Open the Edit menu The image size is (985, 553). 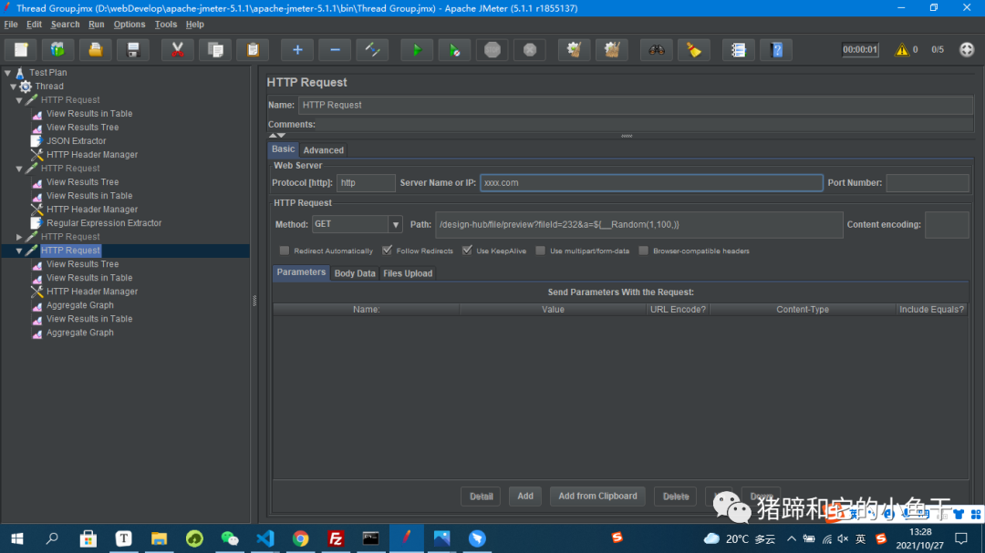click(x=34, y=25)
